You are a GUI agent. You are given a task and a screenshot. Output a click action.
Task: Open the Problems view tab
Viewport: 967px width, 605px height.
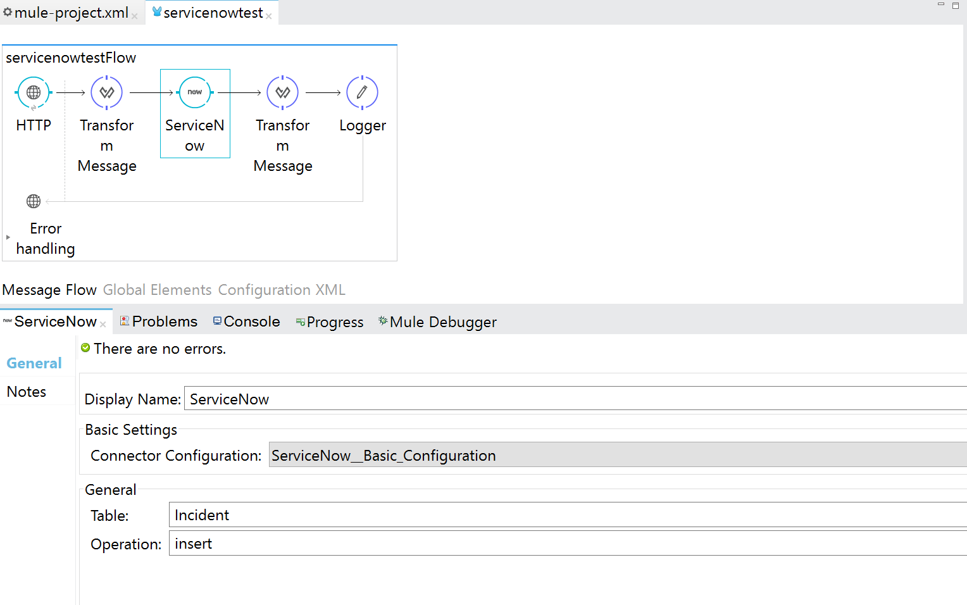point(159,321)
